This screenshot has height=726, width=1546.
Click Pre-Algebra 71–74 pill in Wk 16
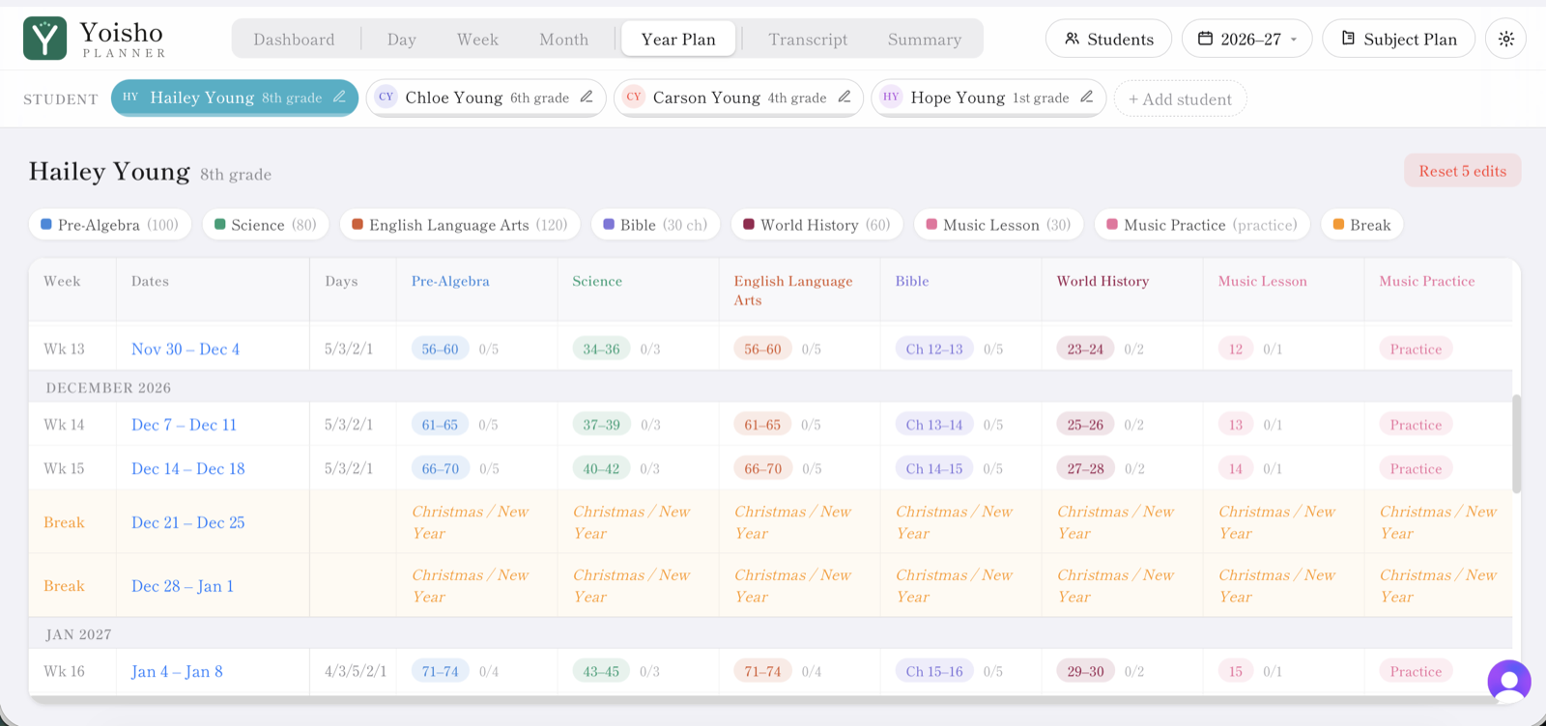tap(441, 671)
